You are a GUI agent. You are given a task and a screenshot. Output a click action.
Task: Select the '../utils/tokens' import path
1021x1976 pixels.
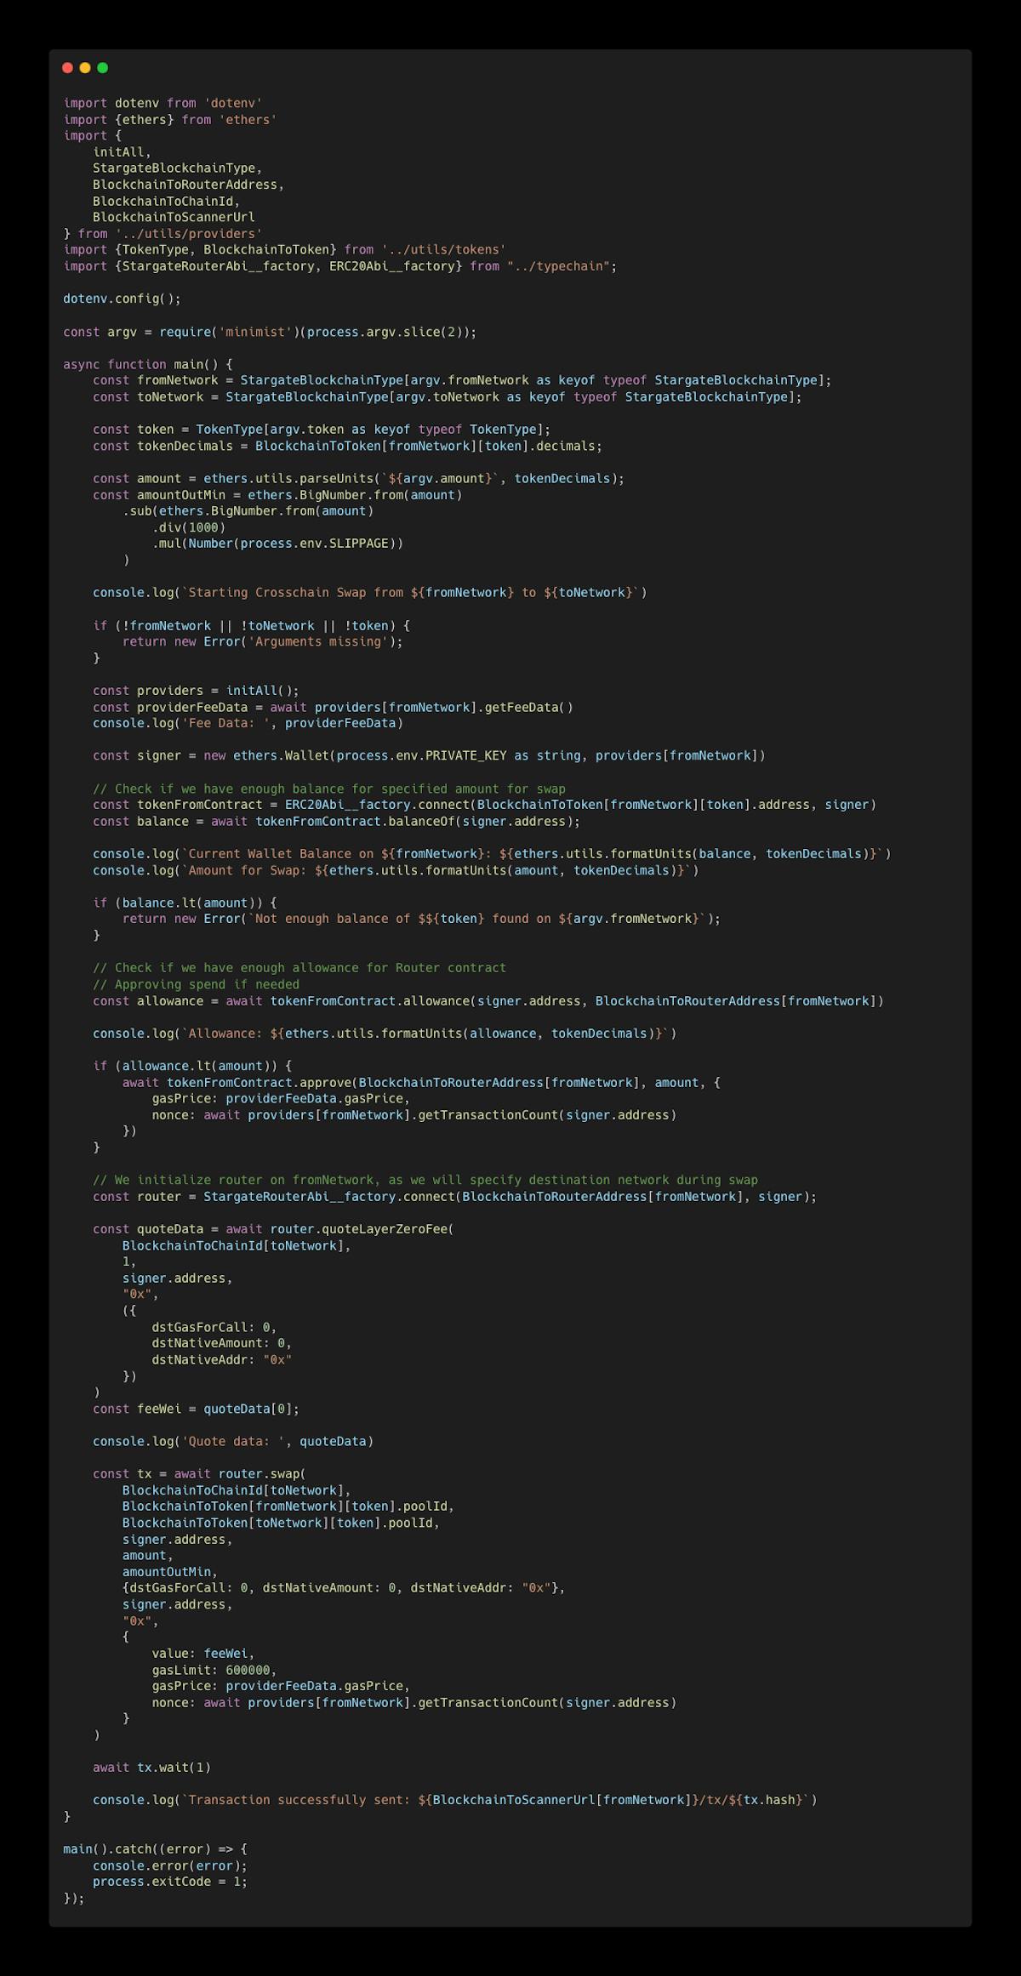[x=443, y=249]
